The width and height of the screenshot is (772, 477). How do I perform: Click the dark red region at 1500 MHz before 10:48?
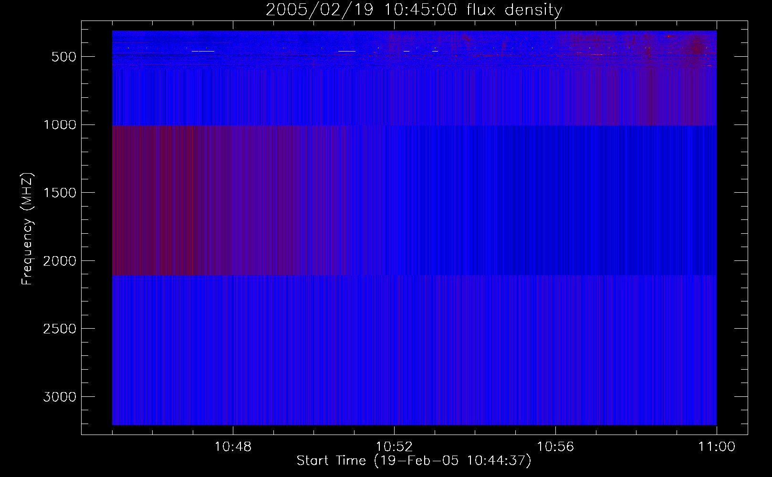click(172, 192)
